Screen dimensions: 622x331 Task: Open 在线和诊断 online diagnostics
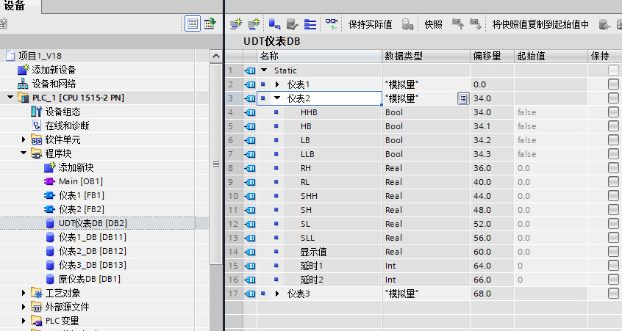click(67, 126)
